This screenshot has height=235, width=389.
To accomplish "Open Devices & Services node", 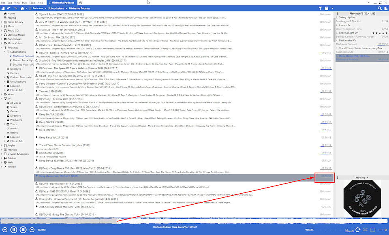I will point(18,154).
